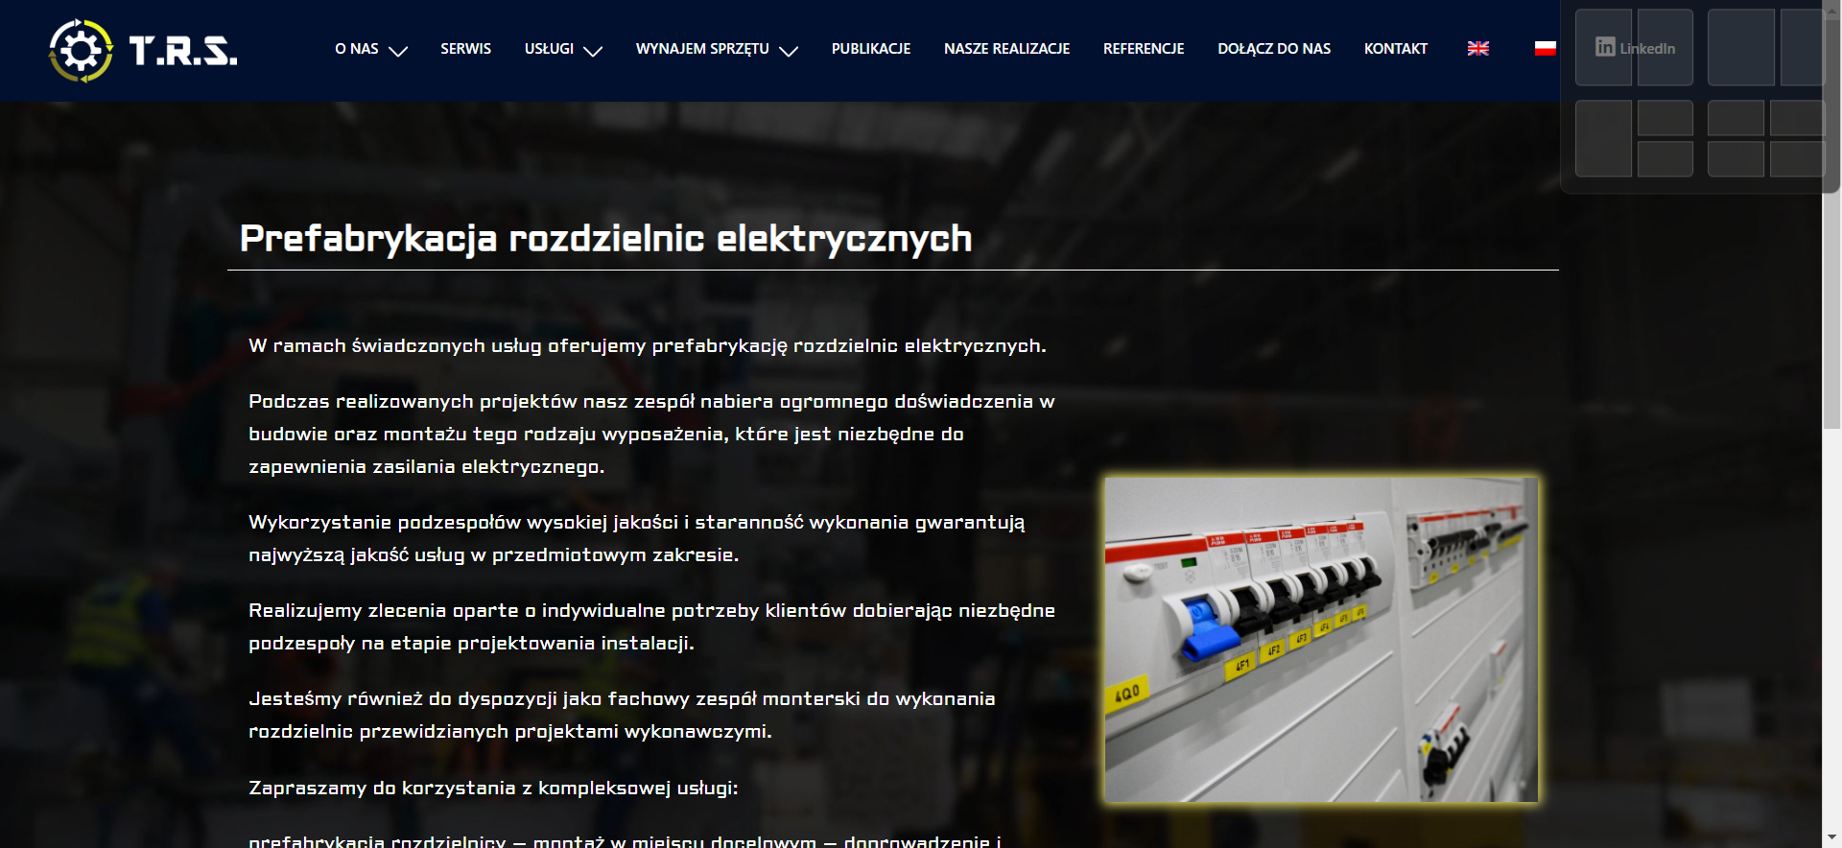1842x848 pixels.
Task: Click the paragraph 'Jesteśmy również do dyspozycji…'
Action: (622, 715)
